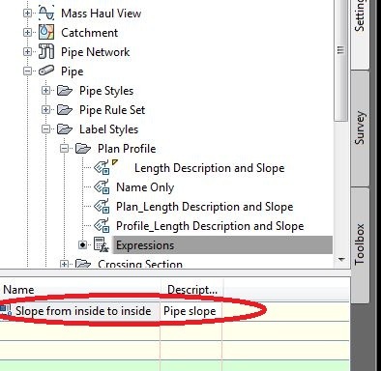Select Profile_Length Description and Slope style
Screen dimensions: 381x371
click(x=210, y=226)
